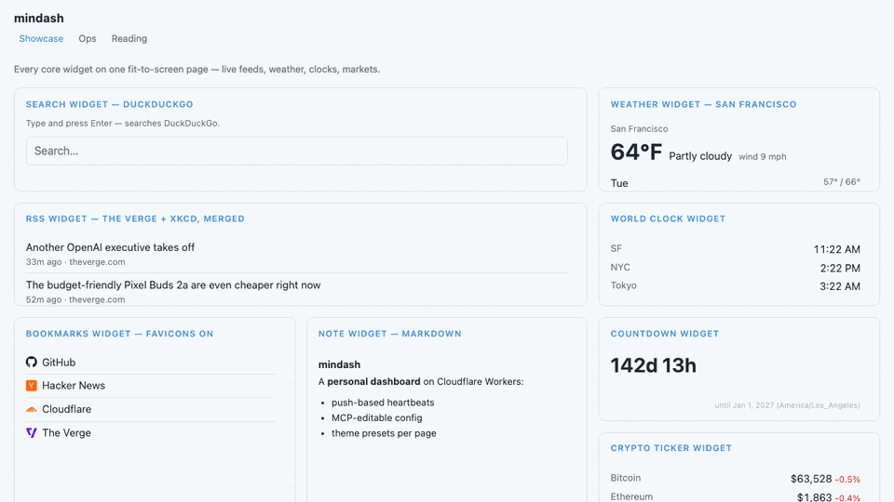The width and height of the screenshot is (894, 502).
Task: Click the bold 'mindash' note title
Action: coord(339,364)
